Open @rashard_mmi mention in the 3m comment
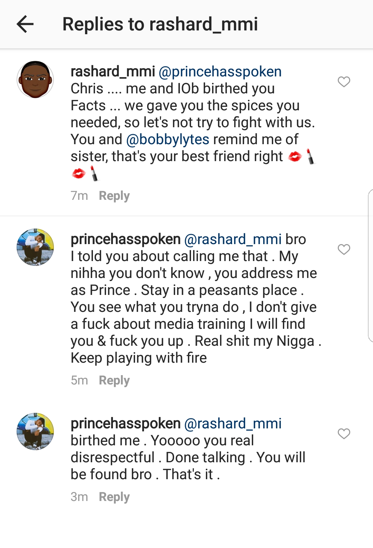Image resolution: width=373 pixels, height=548 pixels. point(233,424)
